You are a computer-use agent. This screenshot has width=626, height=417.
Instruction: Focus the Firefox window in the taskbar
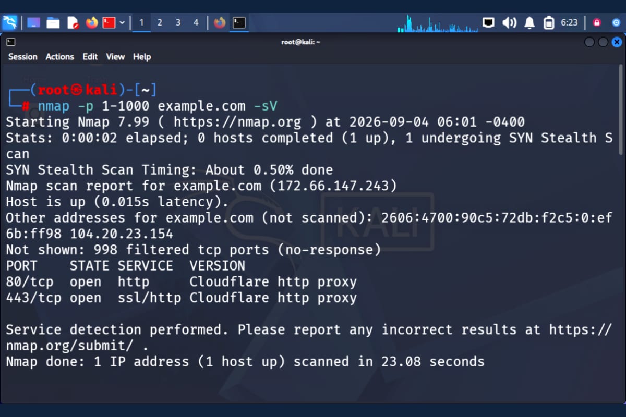(220, 22)
